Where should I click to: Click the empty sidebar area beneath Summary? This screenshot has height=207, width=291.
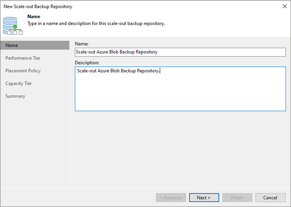35,145
